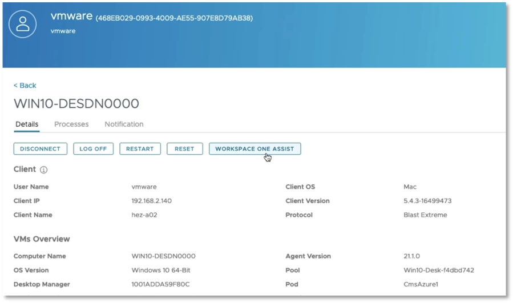This screenshot has height=303, width=513.
Task: Select the WIN10-DESDN0000 page heading
Action: [x=76, y=104]
